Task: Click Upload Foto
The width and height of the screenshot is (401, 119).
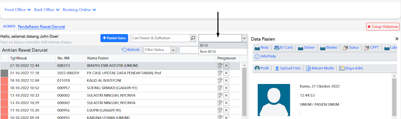Action: [288, 68]
